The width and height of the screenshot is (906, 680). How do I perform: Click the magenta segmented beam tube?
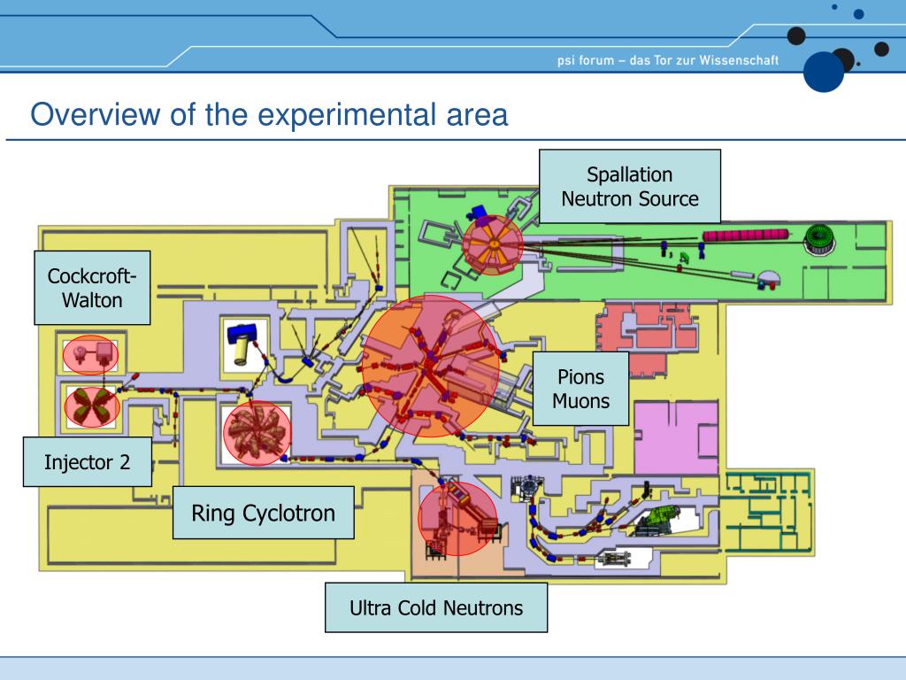745,235
